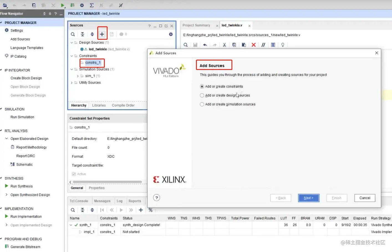The width and height of the screenshot is (392, 252).
Task: Expand the Utility Sources tree node
Action: click(x=72, y=82)
